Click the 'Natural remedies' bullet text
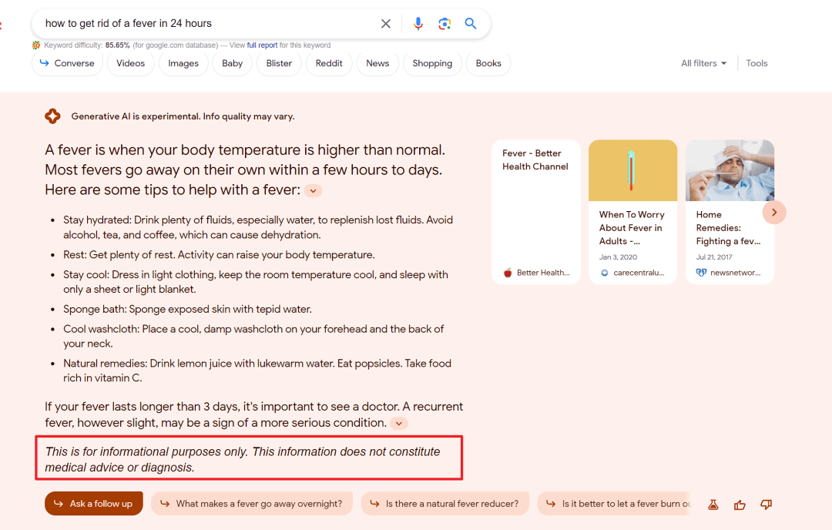832x530 pixels. [257, 371]
